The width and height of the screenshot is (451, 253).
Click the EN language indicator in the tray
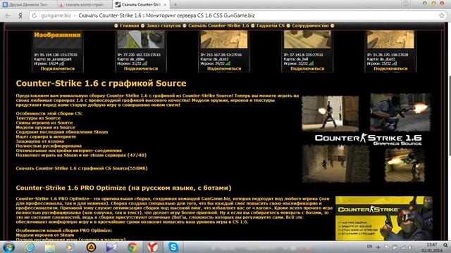(x=369, y=247)
